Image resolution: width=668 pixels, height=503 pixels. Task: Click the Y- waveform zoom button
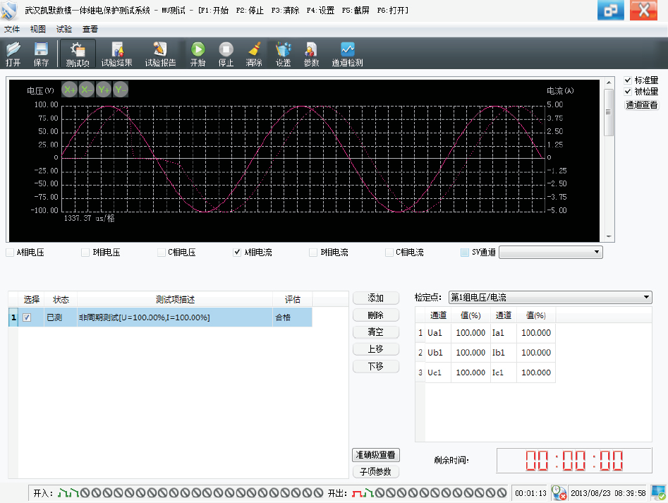[x=121, y=90]
